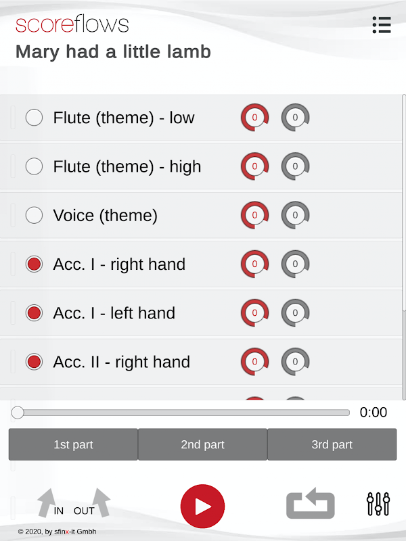Viewport: 406px width, 541px height.
Task: Click red knob for Acc. II - right hand
Action: pos(254,361)
